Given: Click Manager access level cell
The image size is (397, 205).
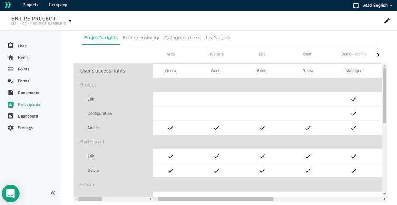Looking at the screenshot, I should (354, 71).
